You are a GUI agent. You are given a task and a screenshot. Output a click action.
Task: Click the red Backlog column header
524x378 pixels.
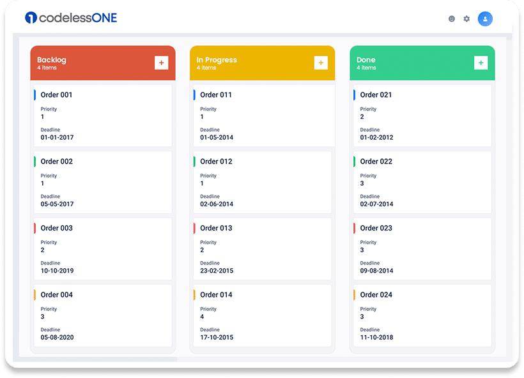(89, 63)
